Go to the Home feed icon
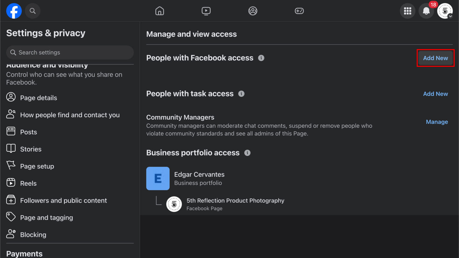The image size is (459, 258). click(160, 11)
